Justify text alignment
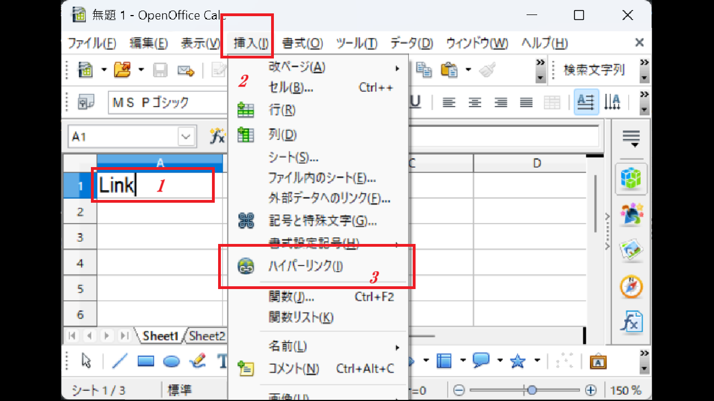The image size is (714, 401). pyautogui.click(x=527, y=102)
